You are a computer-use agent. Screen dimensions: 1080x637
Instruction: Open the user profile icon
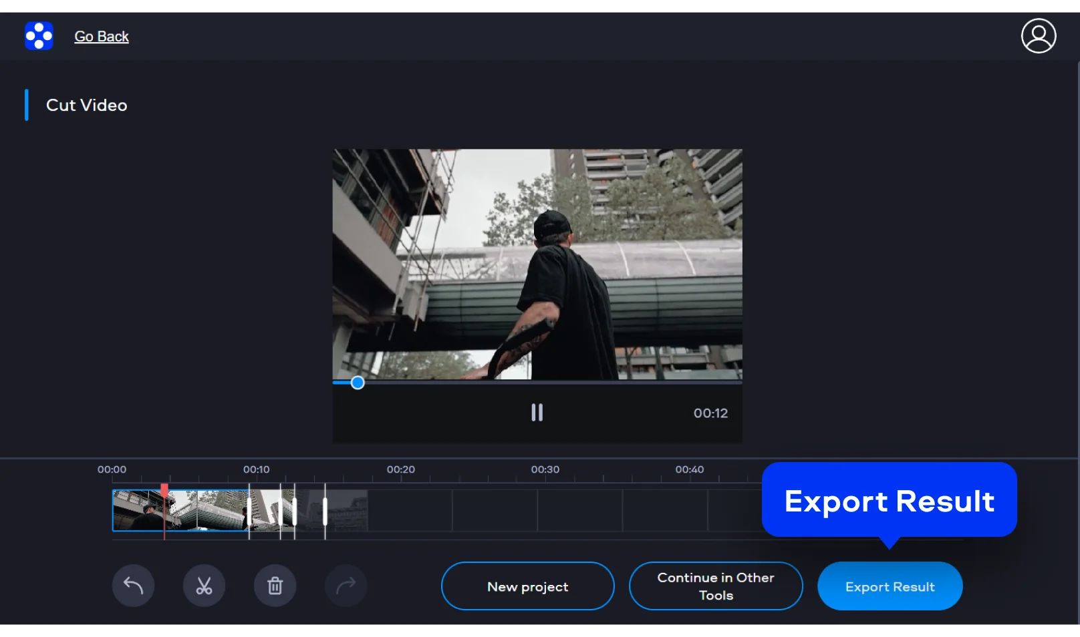(1038, 36)
